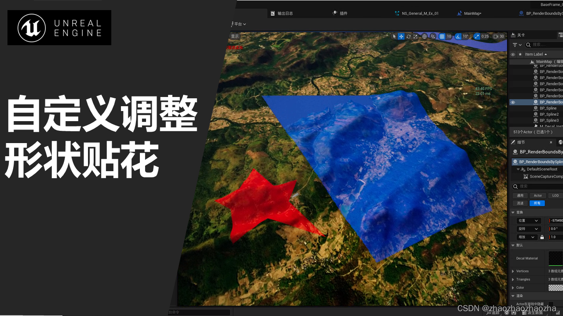Open the 关卡 outliner panel tab
Screen dimensions: 563x316
518,35
